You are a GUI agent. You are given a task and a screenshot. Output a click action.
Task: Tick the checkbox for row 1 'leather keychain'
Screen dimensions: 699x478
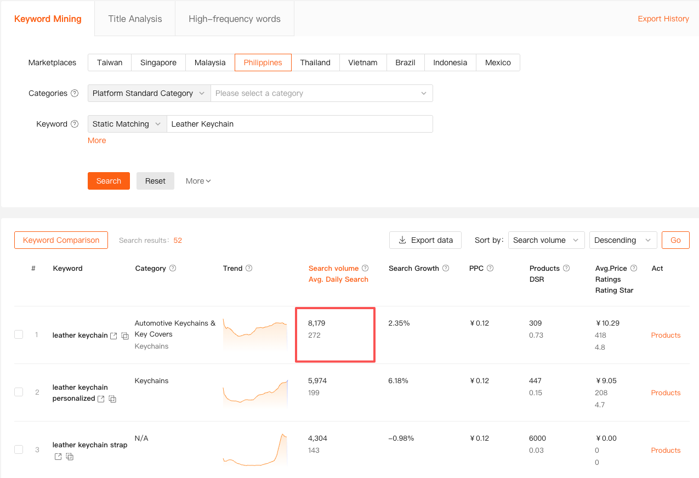point(19,334)
